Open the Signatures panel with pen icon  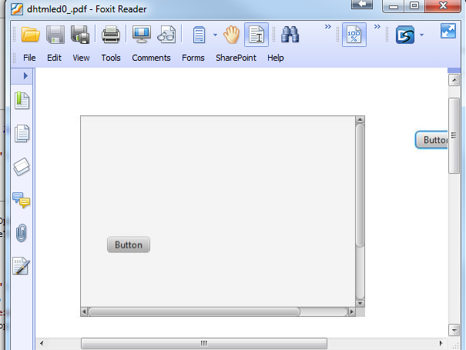(21, 265)
